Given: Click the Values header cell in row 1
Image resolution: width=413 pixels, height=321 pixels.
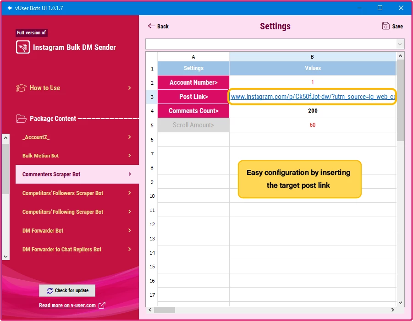Looking at the screenshot, I should coord(312,68).
